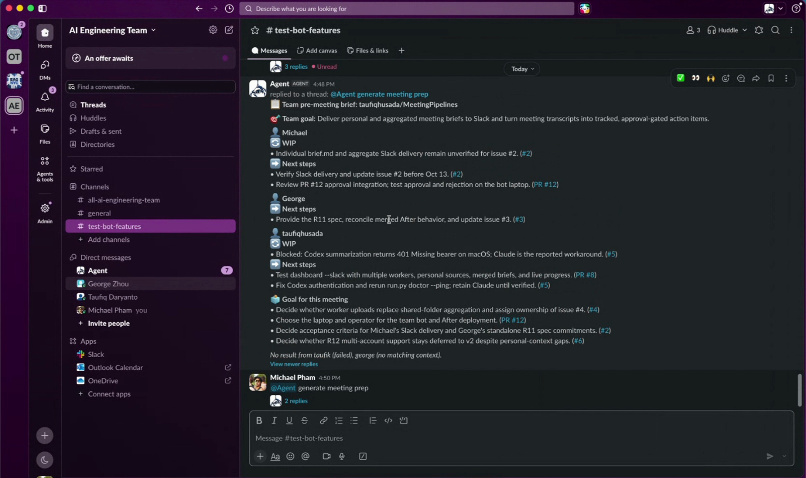Open More actions for the Agent message
This screenshot has height=478, width=806.
pos(786,79)
